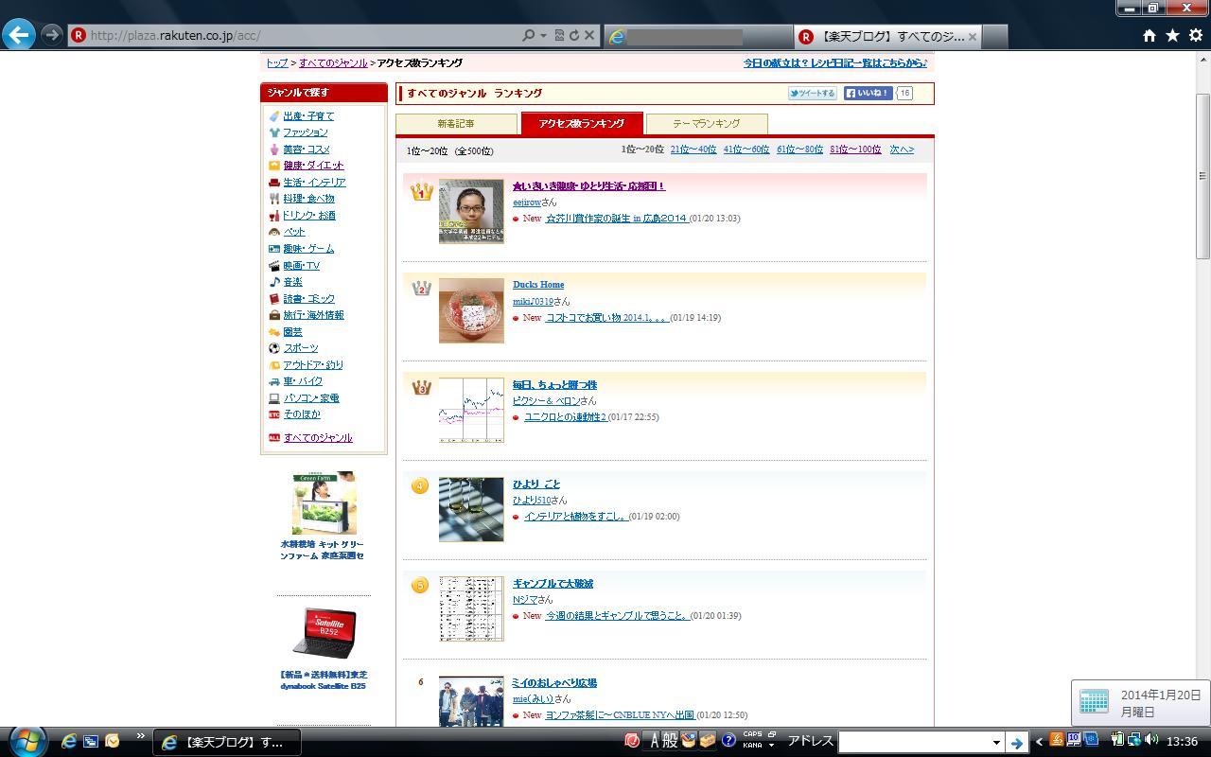
Task: Open the Ducks Home blog link
Action: [538, 284]
